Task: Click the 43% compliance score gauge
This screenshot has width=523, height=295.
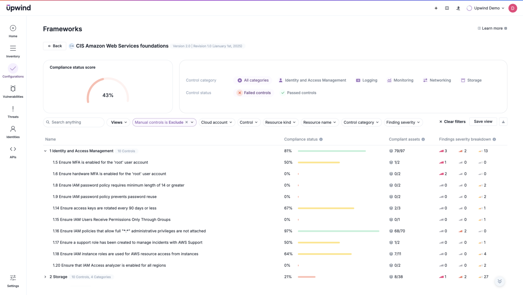Action: click(108, 95)
